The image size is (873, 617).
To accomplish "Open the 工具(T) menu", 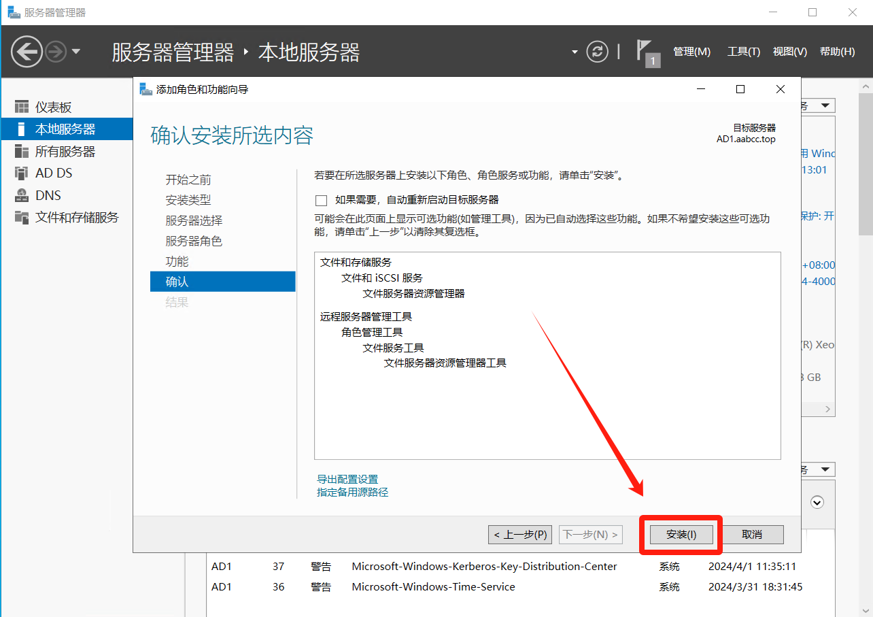I will pyautogui.click(x=743, y=52).
